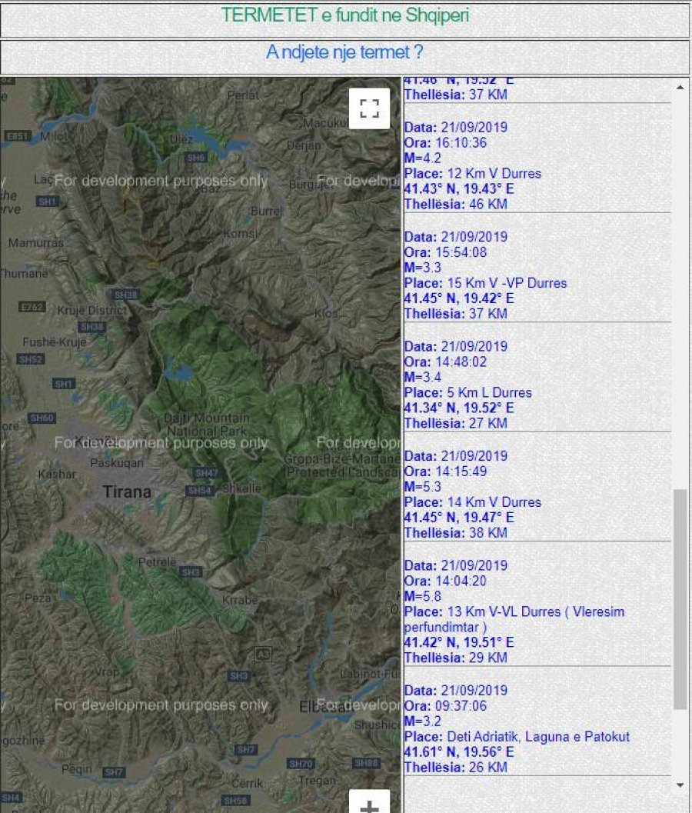Click the 'Paskuqan' label on map

(x=117, y=462)
